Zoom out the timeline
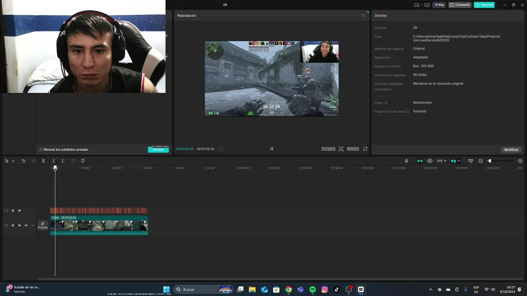The height and width of the screenshot is (296, 527). (480, 161)
